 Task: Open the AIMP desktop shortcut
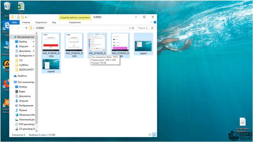click(x=6, y=64)
